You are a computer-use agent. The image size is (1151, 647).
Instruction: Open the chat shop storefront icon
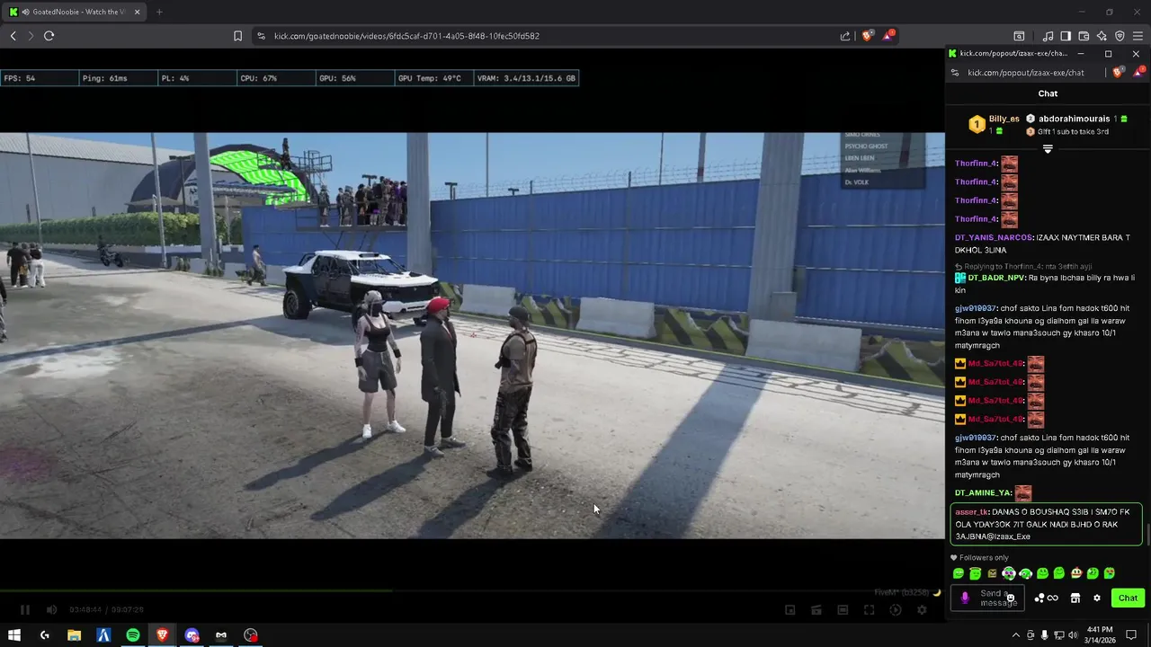tap(1075, 598)
